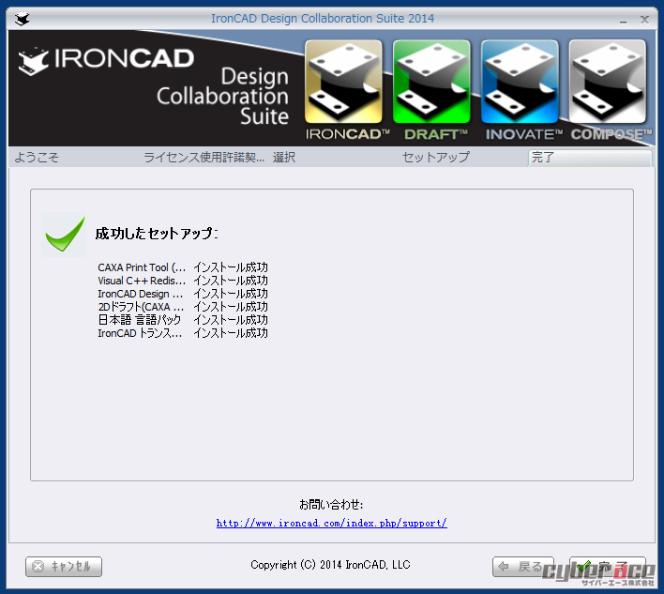Click the COMPOSE gray product icon
The width and height of the screenshot is (664, 594).
click(608, 82)
